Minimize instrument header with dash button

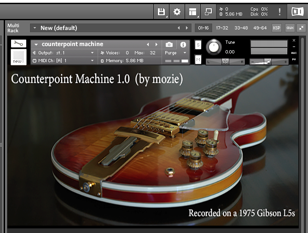tap(294, 47)
